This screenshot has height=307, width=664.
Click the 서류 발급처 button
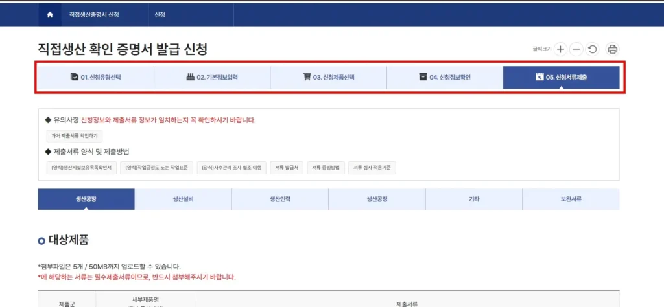tap(286, 168)
